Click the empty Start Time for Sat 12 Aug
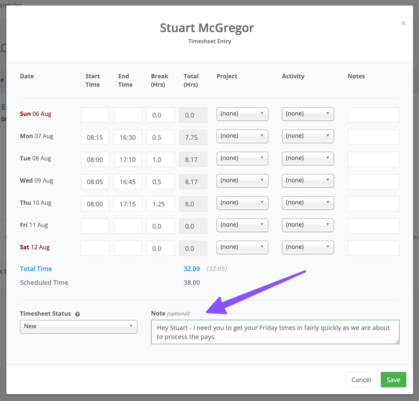 click(x=95, y=248)
